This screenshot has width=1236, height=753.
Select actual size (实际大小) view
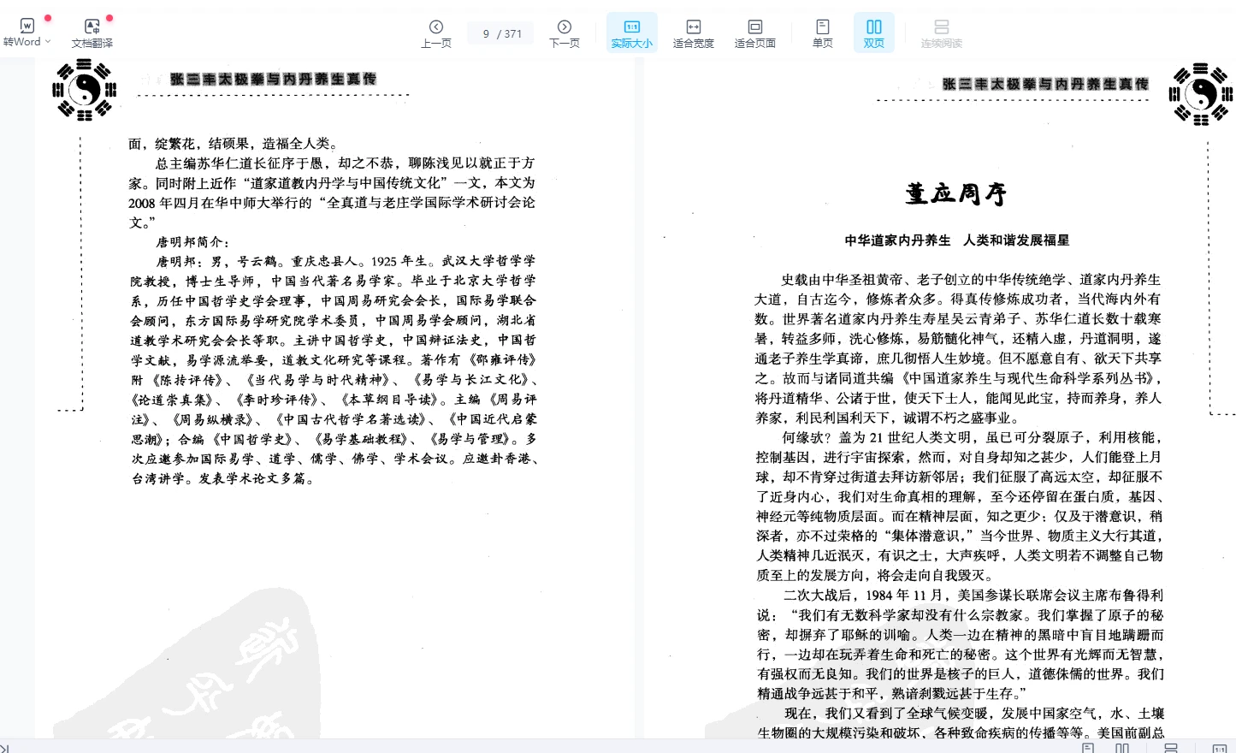(632, 33)
